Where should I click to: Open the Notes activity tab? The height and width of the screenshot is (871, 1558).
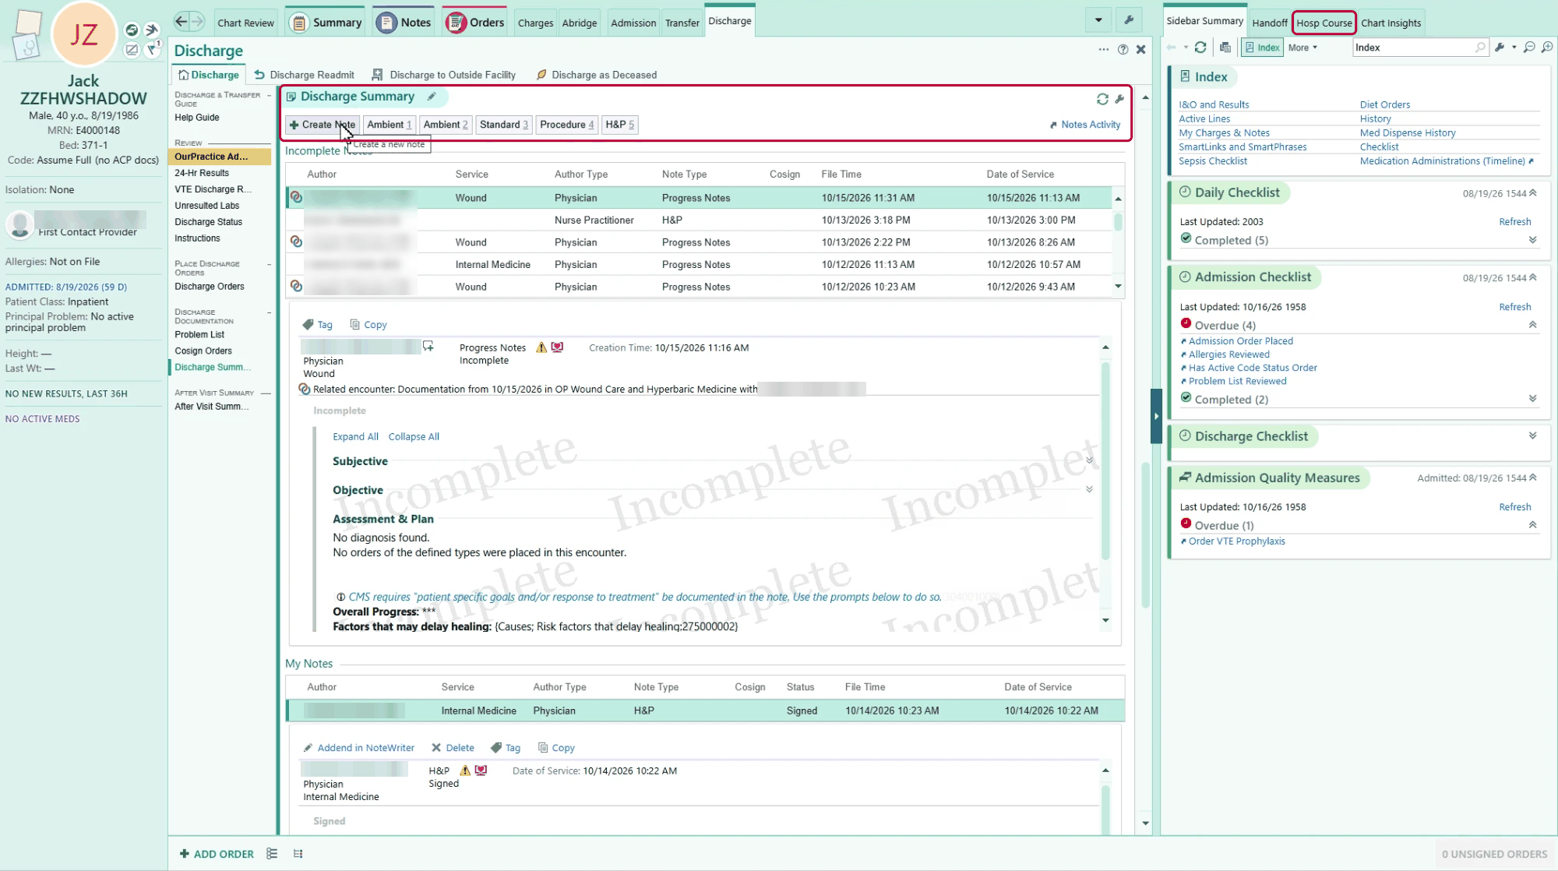(x=404, y=23)
